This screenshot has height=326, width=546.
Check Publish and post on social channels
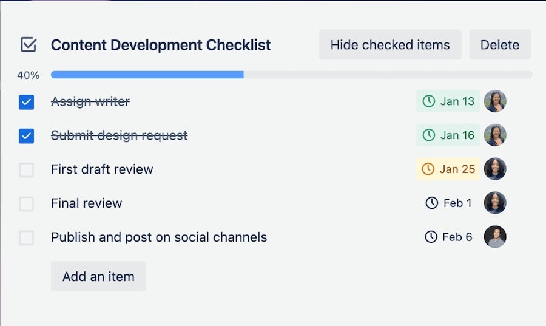(x=27, y=237)
